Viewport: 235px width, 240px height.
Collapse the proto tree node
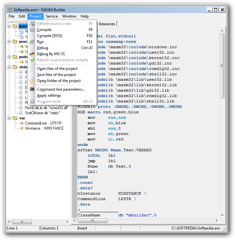click(9, 57)
